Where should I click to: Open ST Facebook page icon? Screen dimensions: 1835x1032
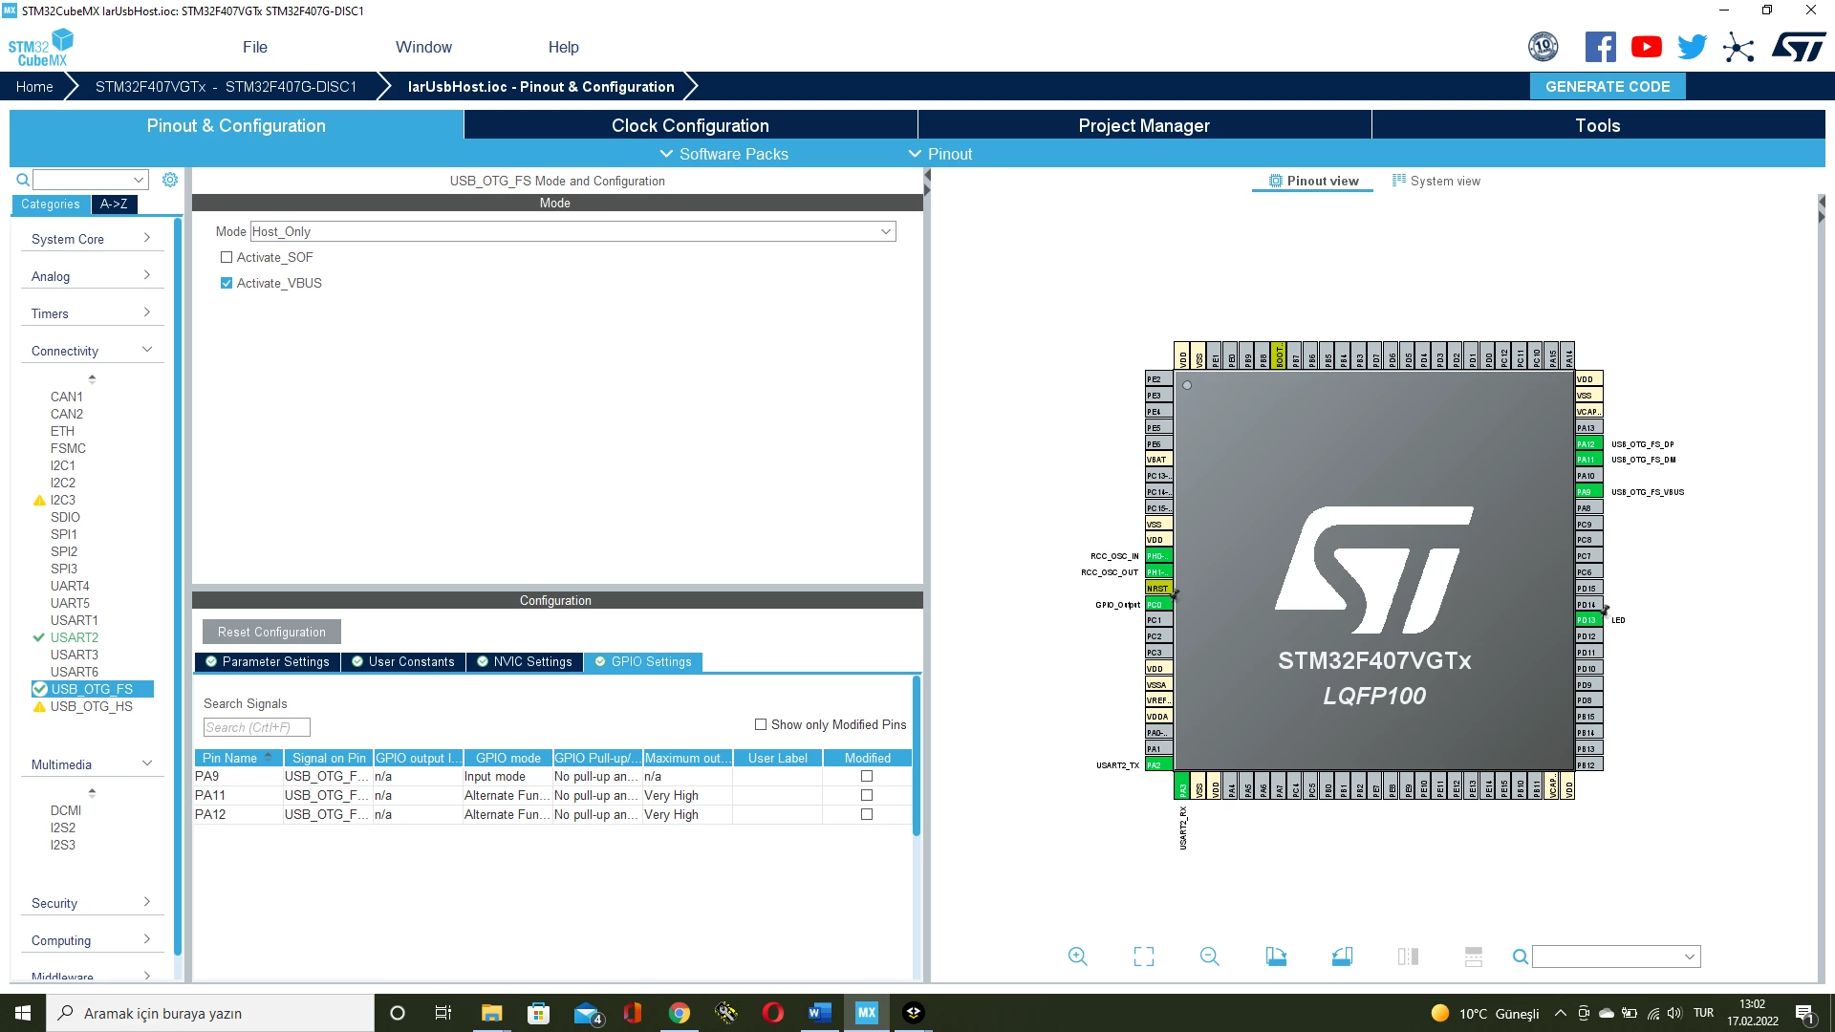pos(1600,47)
